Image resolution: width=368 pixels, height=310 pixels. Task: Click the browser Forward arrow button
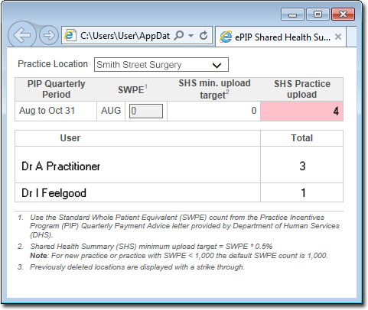point(49,35)
